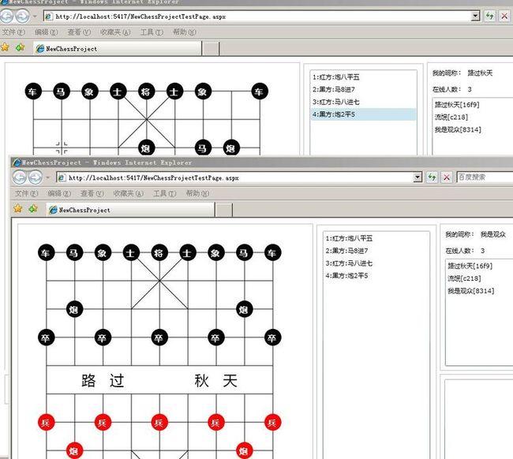This screenshot has width=513, height=459.
Task: Select the black 马 next to 炮 on rear board
Action: click(x=203, y=148)
